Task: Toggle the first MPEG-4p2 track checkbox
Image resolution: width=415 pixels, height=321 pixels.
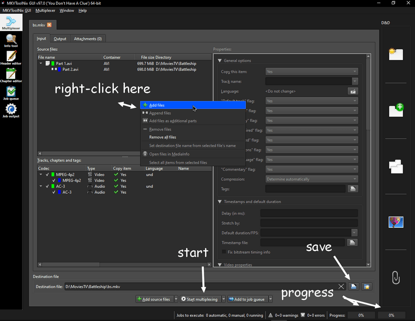Action: (47, 175)
